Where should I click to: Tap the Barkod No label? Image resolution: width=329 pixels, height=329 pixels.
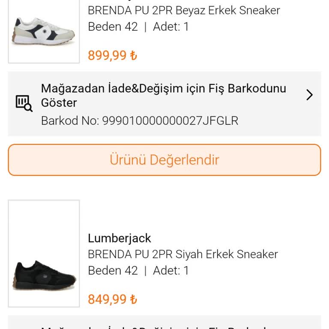pos(69,121)
